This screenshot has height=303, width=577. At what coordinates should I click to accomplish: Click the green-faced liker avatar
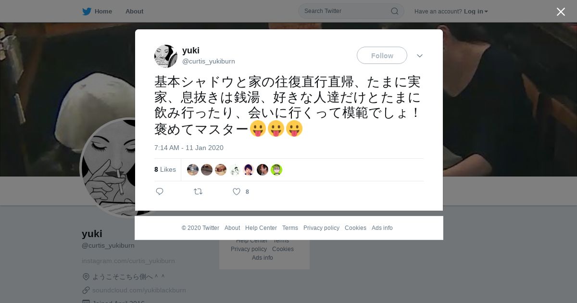pyautogui.click(x=276, y=170)
